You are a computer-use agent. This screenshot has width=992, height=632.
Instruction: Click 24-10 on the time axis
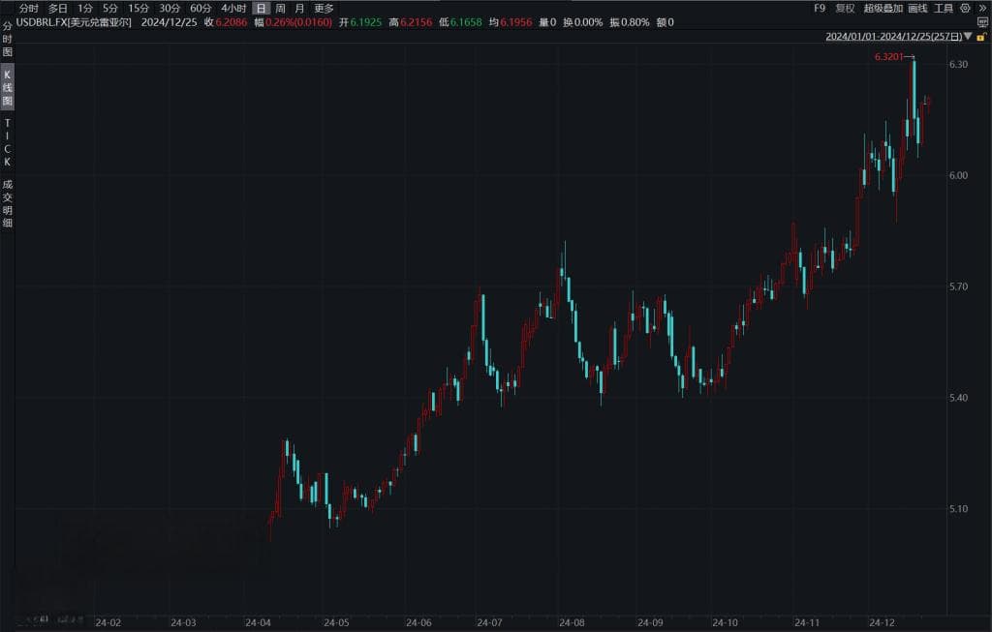(x=725, y=622)
